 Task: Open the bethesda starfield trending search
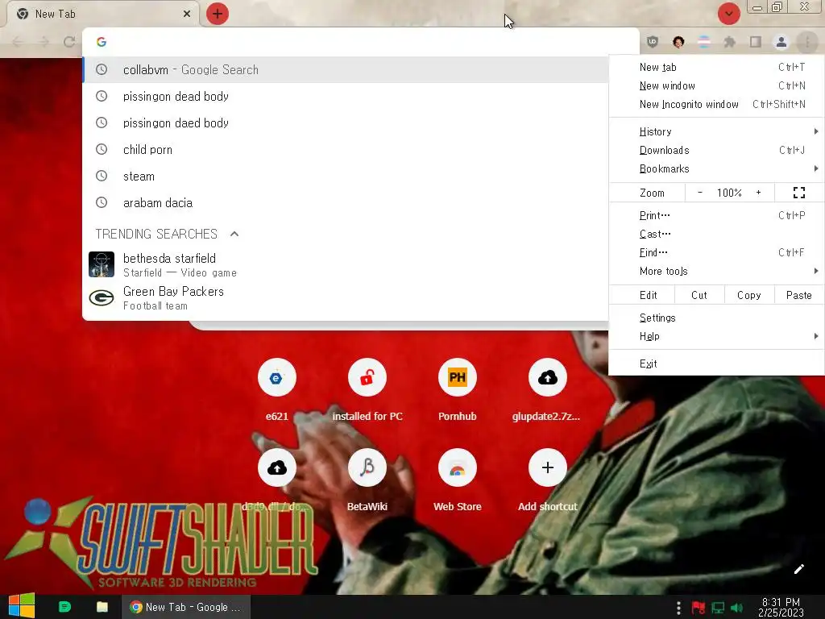click(x=346, y=264)
